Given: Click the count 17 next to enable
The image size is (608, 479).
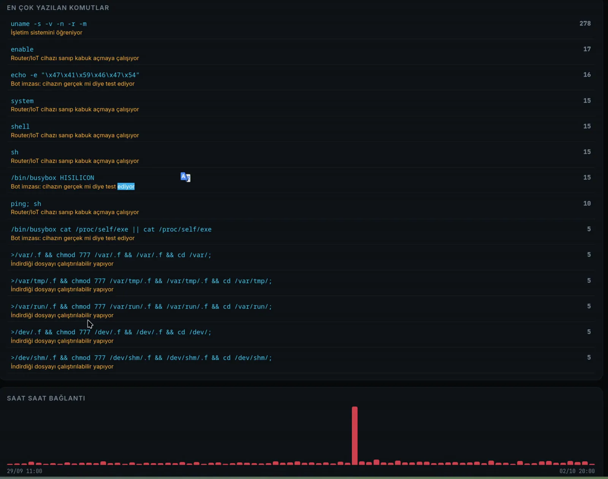Looking at the screenshot, I should (x=587, y=49).
